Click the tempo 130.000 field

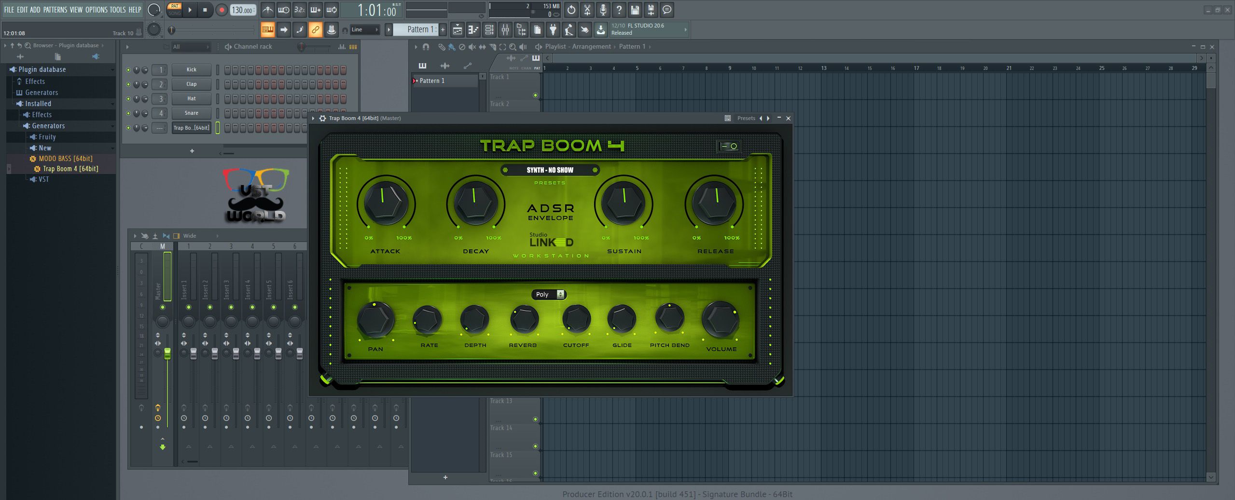[243, 10]
